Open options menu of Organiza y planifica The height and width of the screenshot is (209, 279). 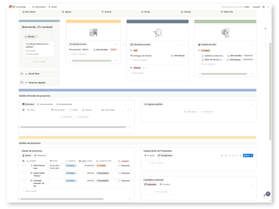tap(252, 104)
